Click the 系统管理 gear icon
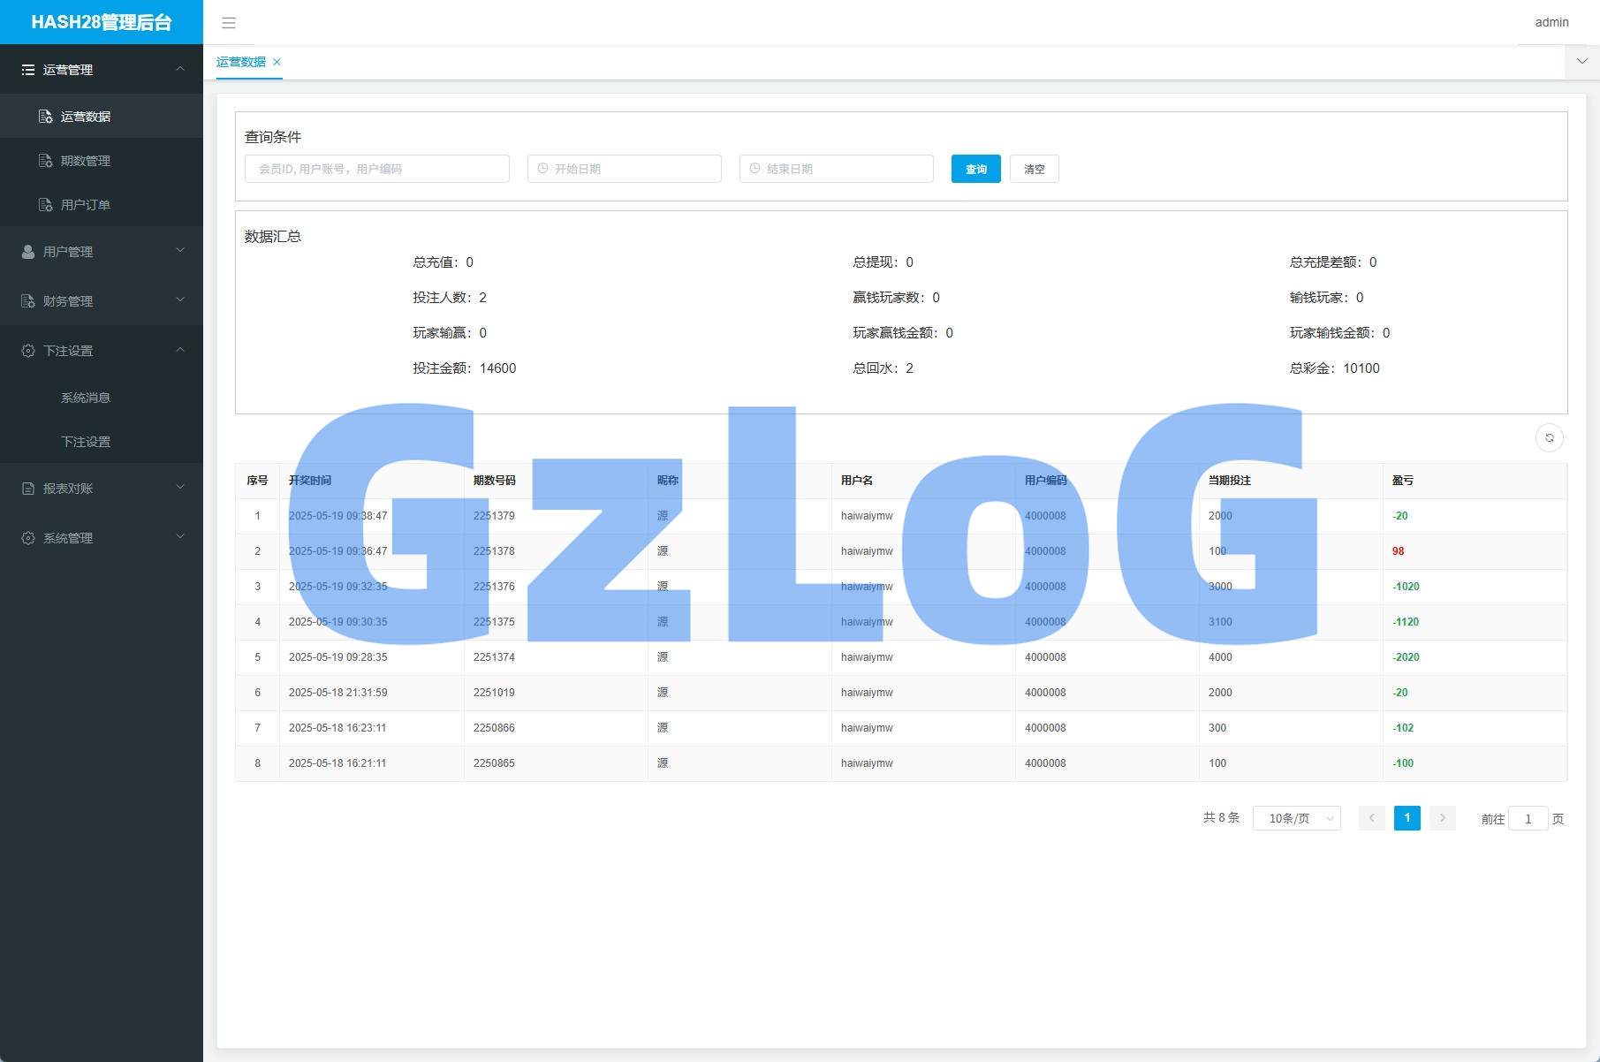The image size is (1600, 1062). pyautogui.click(x=28, y=538)
